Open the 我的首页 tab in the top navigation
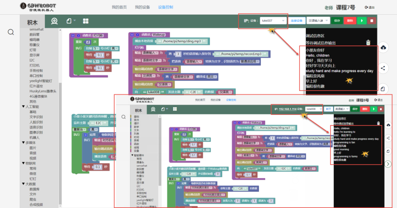397x208 pixels. [119, 7]
